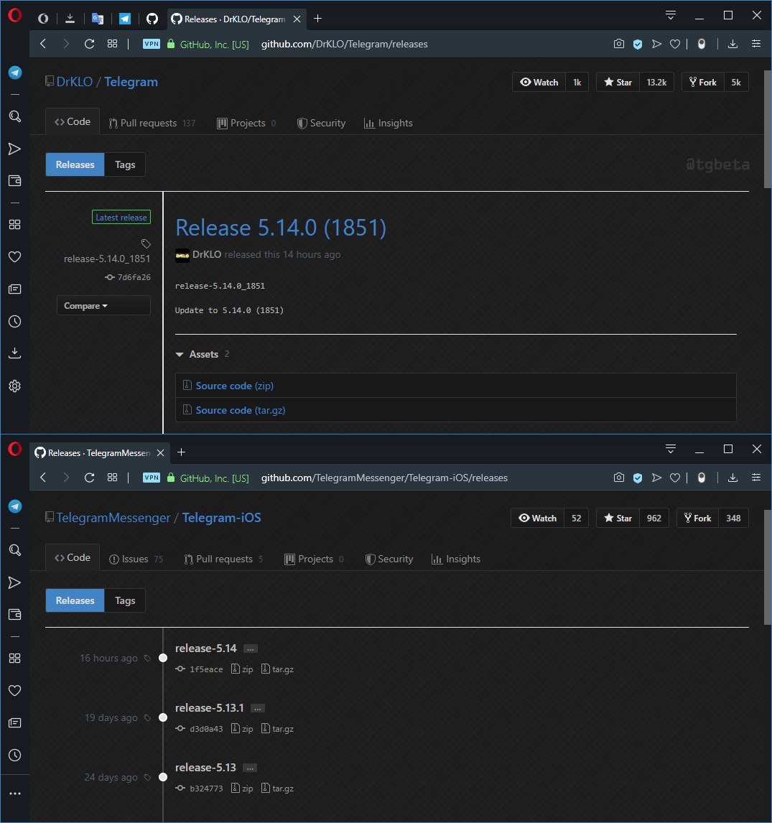Star the DrKLO/Telegram repository
Screen dimensions: 772x823
point(618,83)
